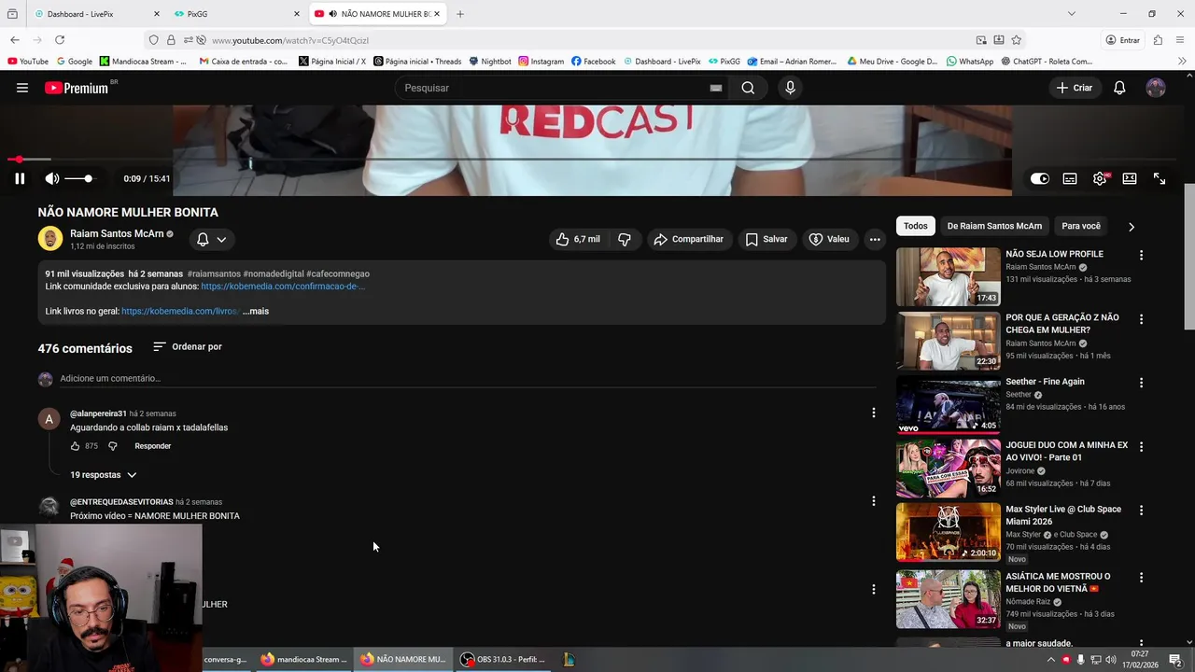Open mandiocaa Stream taskbar window

(x=303, y=659)
